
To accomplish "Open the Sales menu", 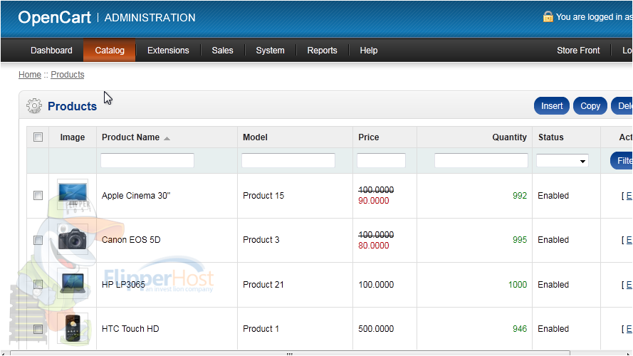I will (222, 51).
